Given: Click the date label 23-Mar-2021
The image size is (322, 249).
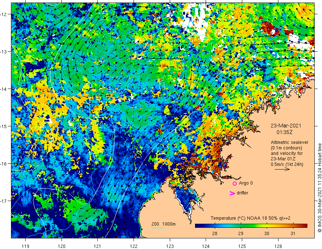Looking at the screenshot, I should [286, 126].
